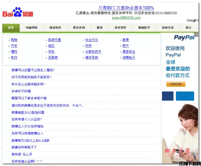Open question 哪里可以下载安卓客户端
The image size is (201, 166).
[x=29, y=98]
